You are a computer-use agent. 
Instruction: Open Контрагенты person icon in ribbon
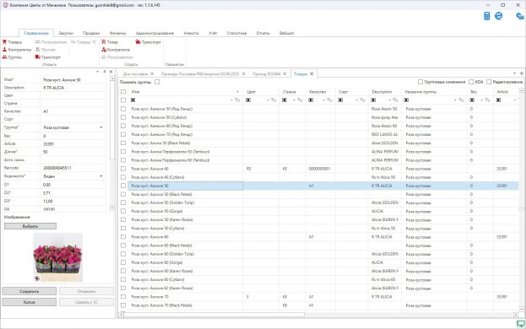[x=4, y=50]
